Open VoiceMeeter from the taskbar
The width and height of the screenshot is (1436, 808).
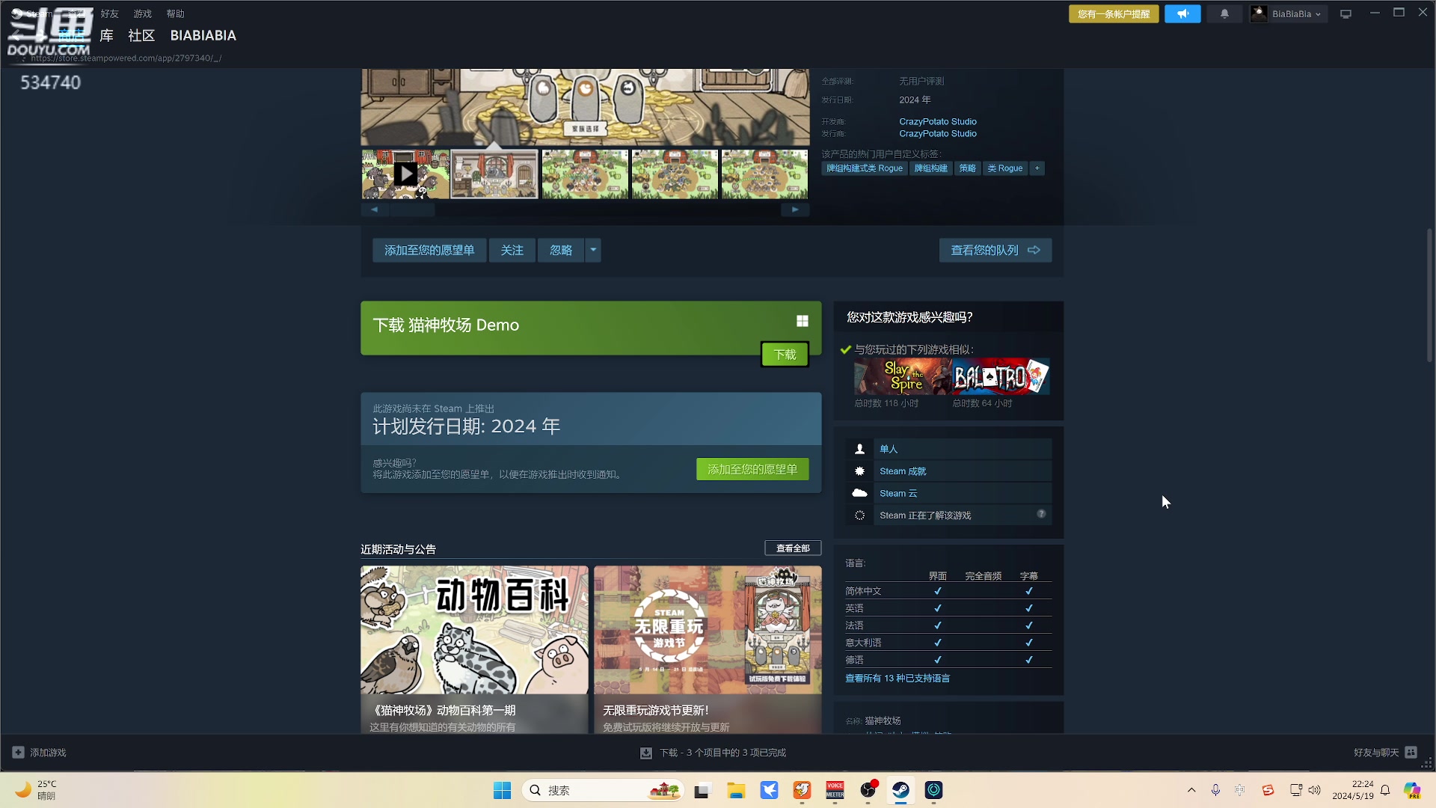point(835,790)
